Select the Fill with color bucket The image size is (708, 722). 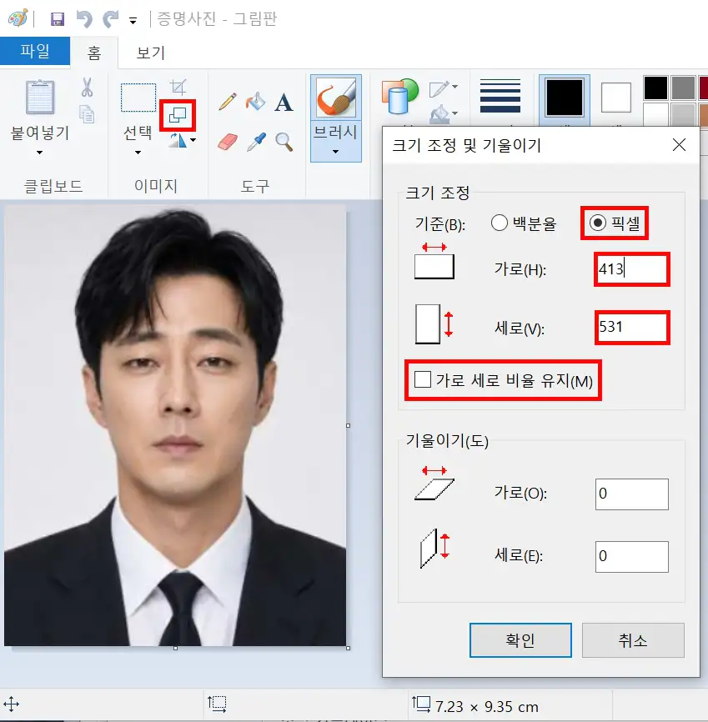pos(256,102)
